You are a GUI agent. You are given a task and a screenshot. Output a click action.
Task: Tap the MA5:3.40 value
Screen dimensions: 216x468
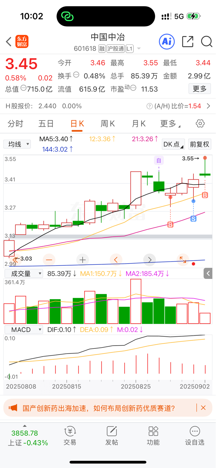coord(56,139)
